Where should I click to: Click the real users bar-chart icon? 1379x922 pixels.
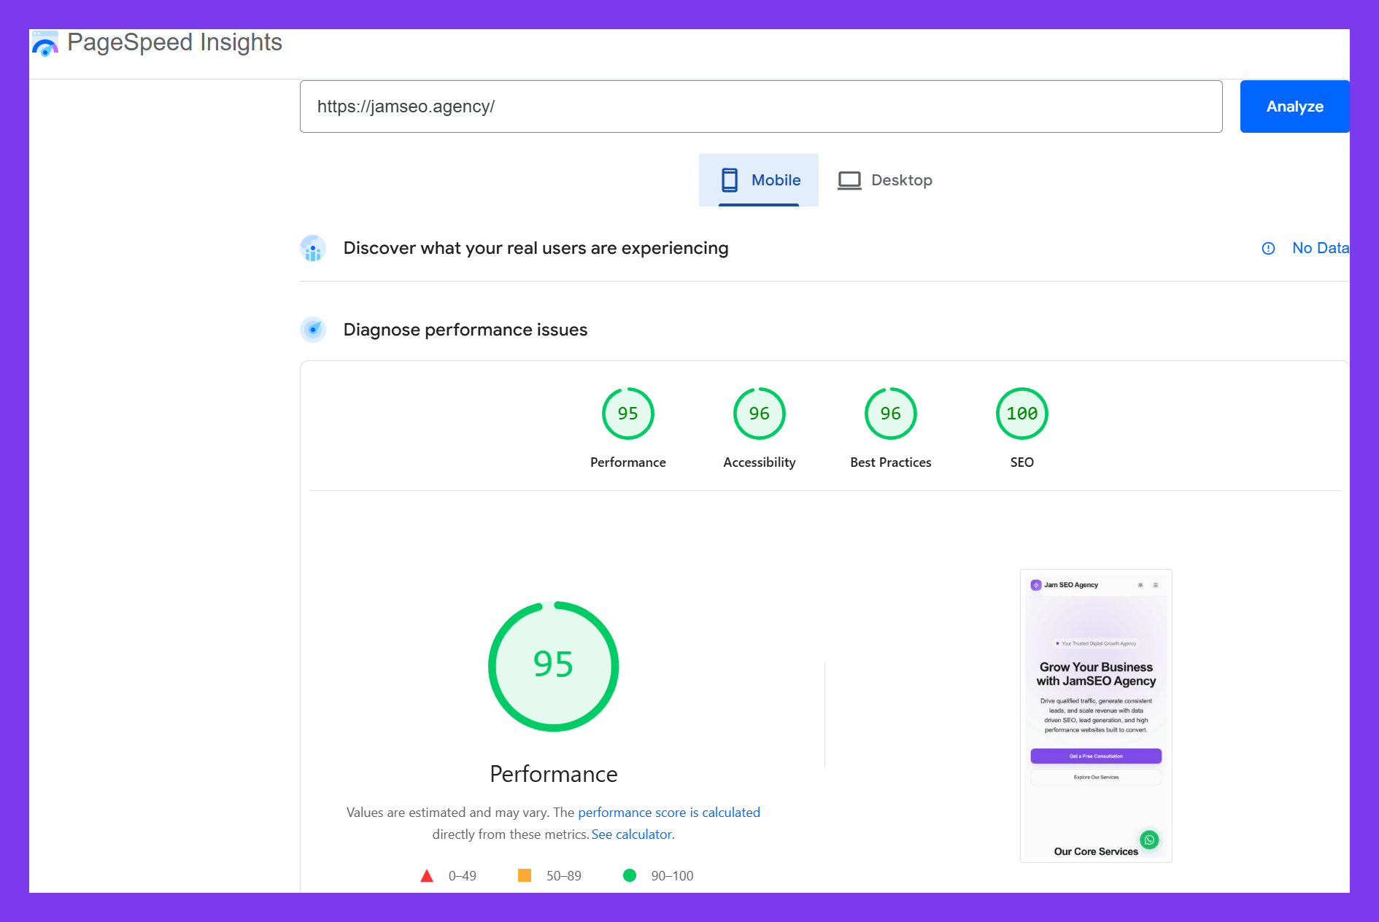312,248
